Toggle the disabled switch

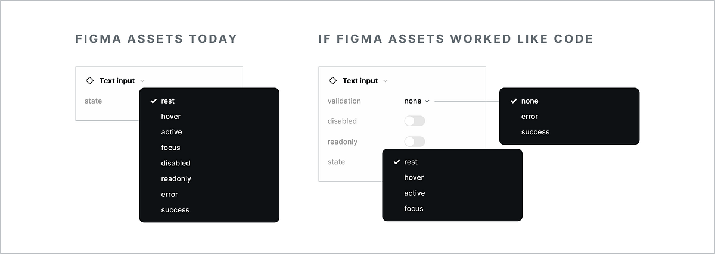click(x=415, y=121)
